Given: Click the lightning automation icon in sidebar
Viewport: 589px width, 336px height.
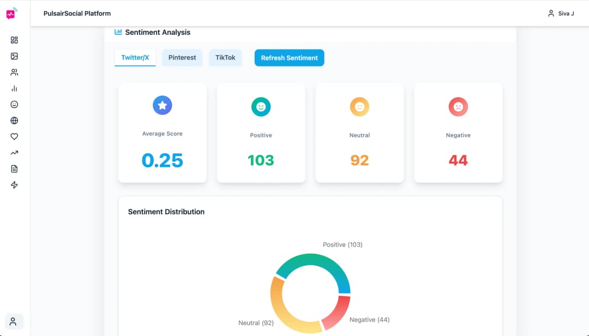Looking at the screenshot, I should click(x=14, y=184).
